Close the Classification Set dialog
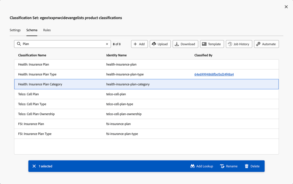 point(286,7)
